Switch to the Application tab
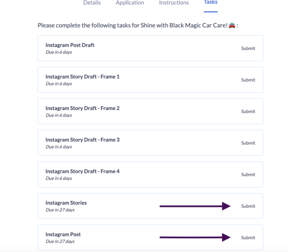This screenshot has height=252, width=288. click(x=130, y=3)
